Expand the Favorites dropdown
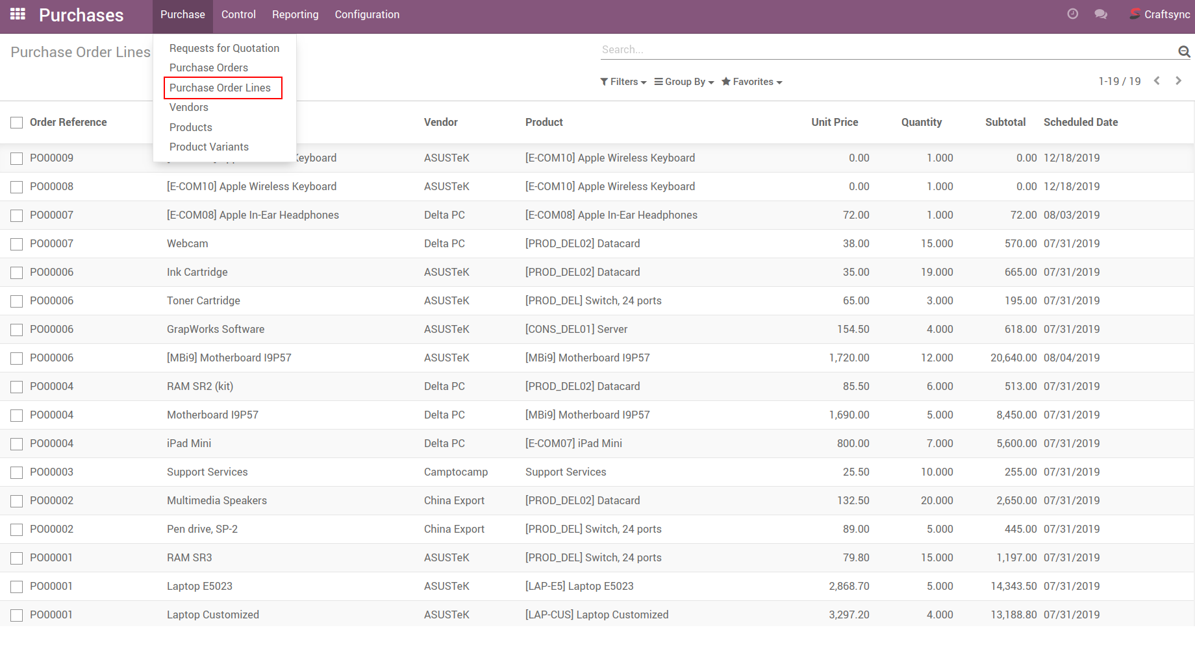The image size is (1195, 645). point(752,82)
